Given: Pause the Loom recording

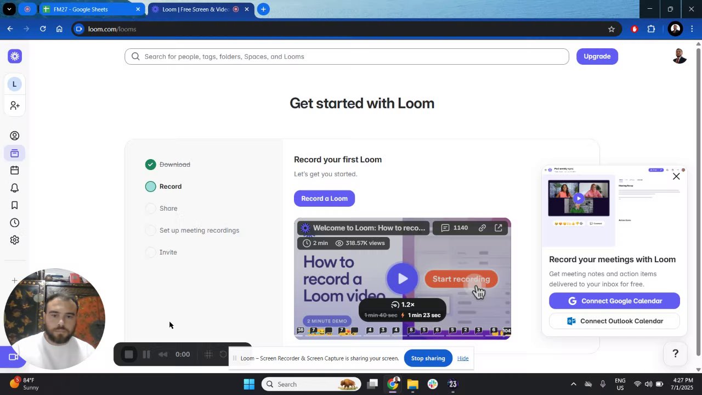Looking at the screenshot, I should coord(146,354).
